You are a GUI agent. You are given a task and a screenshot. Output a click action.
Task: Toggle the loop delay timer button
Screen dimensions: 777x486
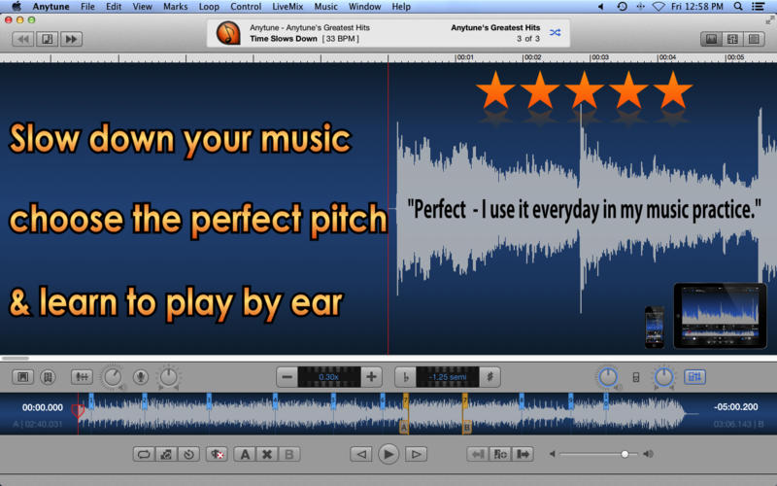tap(188, 454)
